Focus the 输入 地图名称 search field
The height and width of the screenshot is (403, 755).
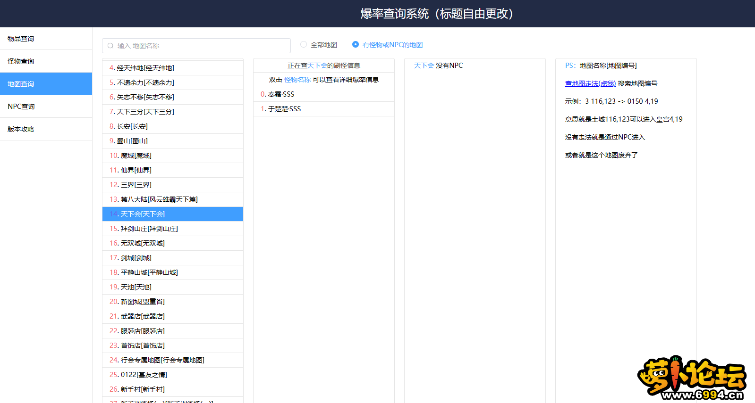pyautogui.click(x=196, y=46)
